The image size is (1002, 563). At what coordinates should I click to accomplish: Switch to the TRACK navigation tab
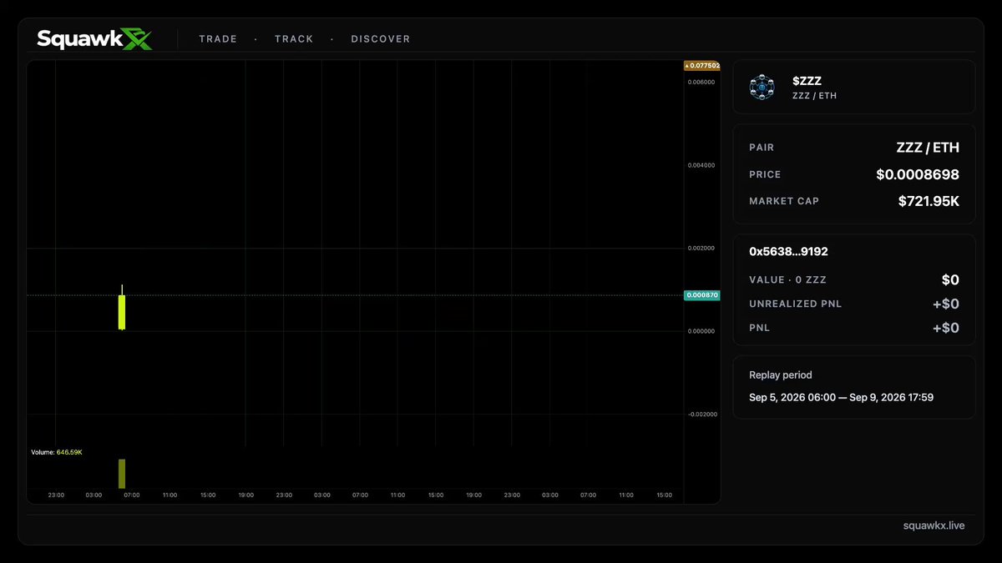click(294, 39)
